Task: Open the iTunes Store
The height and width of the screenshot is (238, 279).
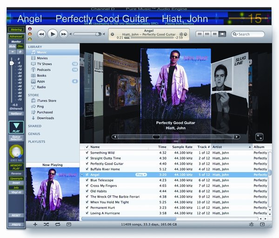Action: tap(53, 101)
